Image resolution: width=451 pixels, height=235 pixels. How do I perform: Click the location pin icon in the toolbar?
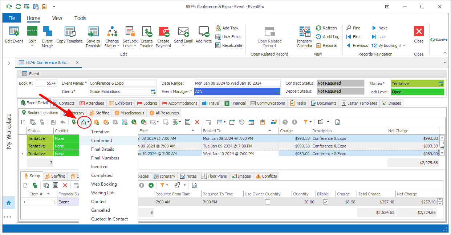pyautogui.click(x=74, y=122)
